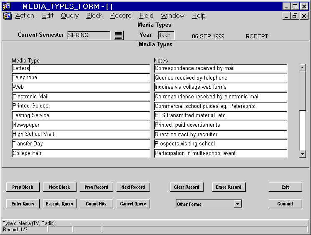Open the Edit menu
This screenshot has width=311, height=235.
click(x=48, y=15)
